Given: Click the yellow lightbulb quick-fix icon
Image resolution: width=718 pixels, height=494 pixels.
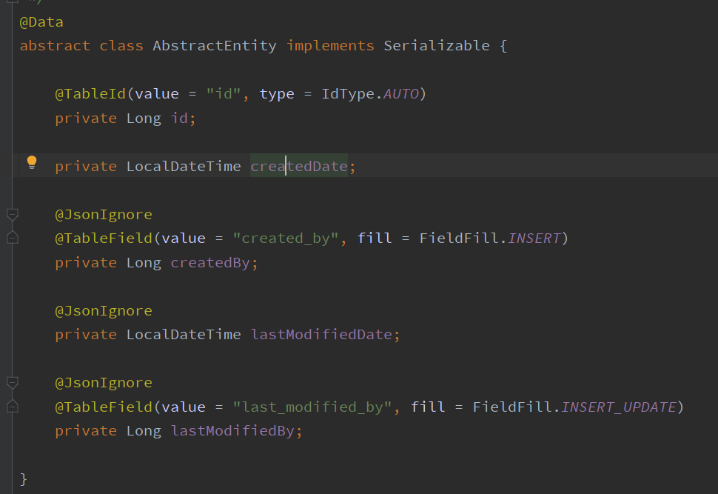Looking at the screenshot, I should tap(32, 162).
